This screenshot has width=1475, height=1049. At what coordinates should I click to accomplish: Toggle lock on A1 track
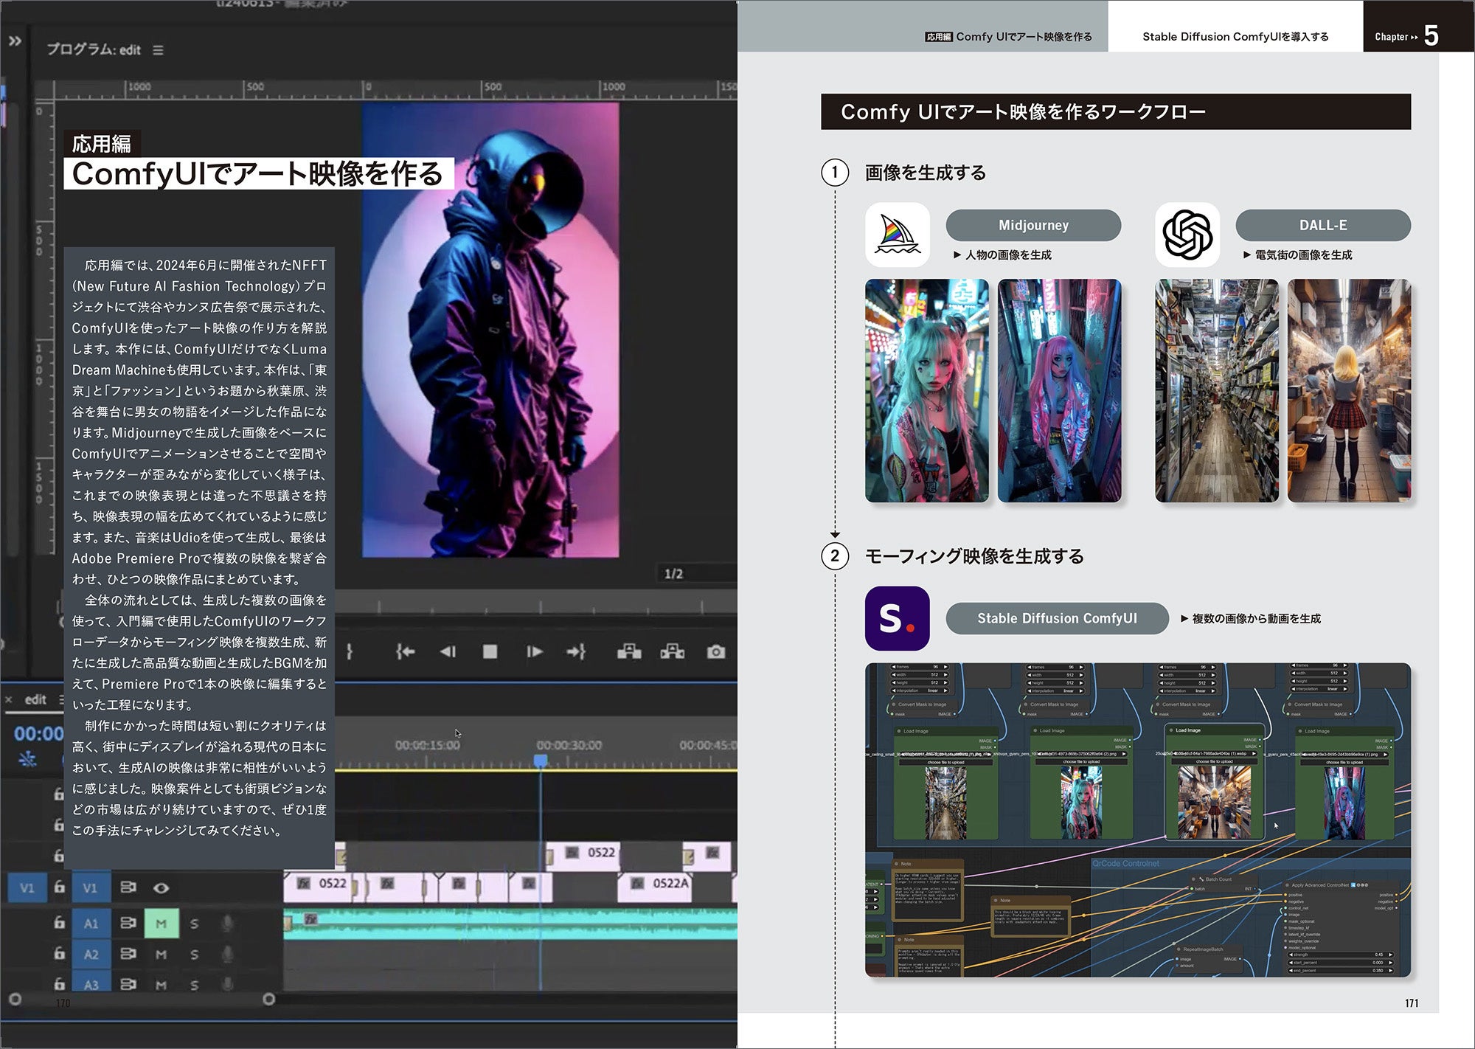59,923
